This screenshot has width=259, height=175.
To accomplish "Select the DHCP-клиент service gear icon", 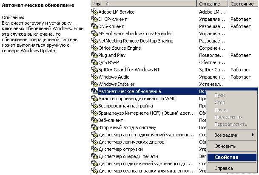I will click(x=94, y=19).
